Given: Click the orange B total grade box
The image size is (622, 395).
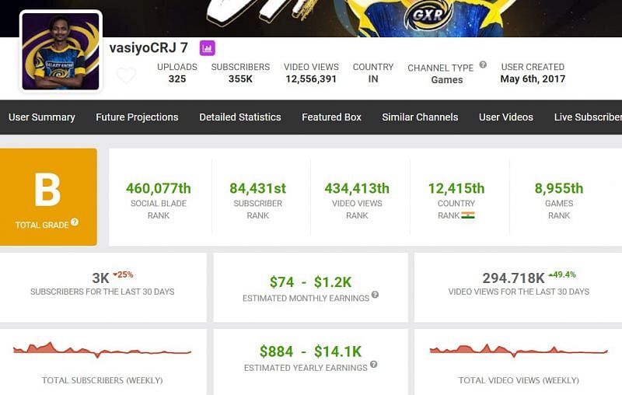Looking at the screenshot, I should 48,197.
